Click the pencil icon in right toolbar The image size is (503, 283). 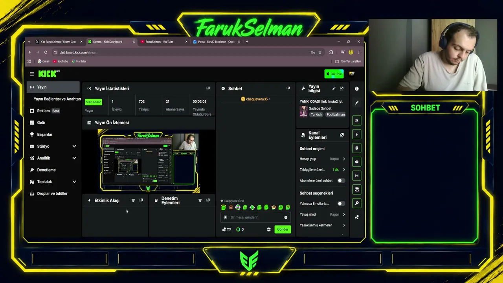pos(357,103)
